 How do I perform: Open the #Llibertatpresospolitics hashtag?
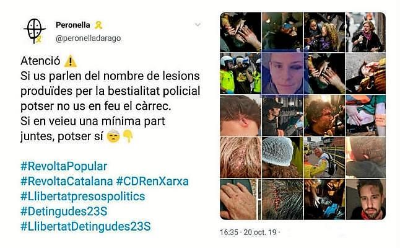82,197
